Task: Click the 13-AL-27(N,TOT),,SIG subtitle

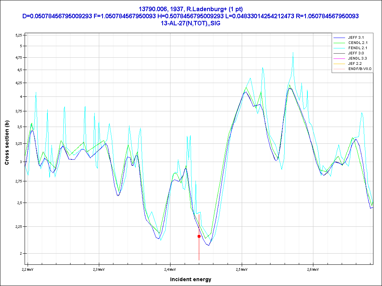Action: [x=191, y=23]
